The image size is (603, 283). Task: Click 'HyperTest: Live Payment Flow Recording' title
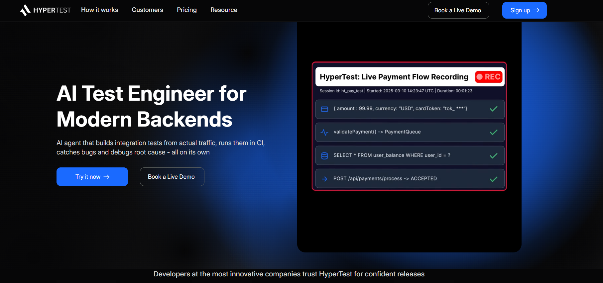(x=394, y=77)
